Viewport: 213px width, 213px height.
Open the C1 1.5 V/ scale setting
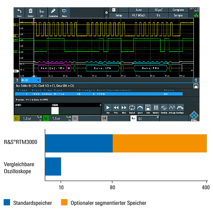31,119
